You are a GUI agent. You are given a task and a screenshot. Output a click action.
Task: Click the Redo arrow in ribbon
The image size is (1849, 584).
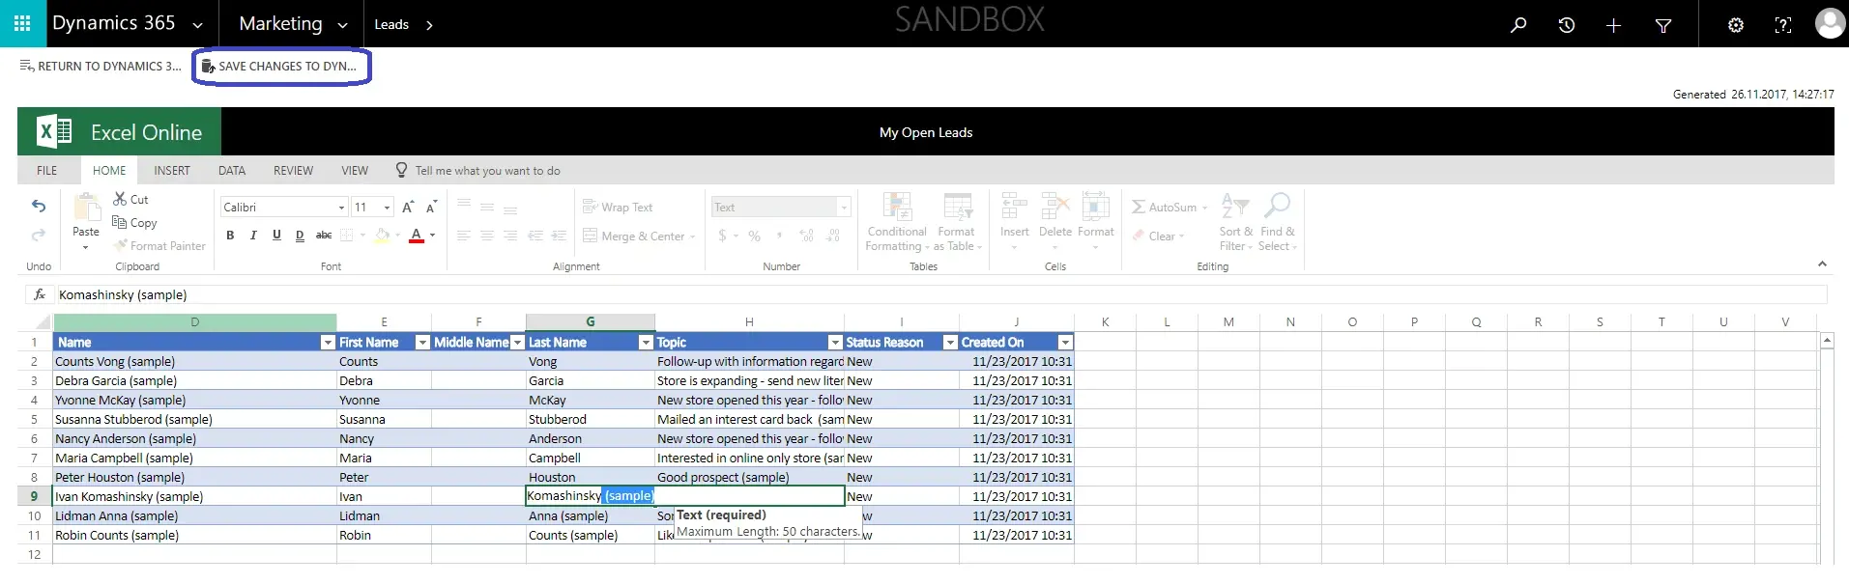point(39,235)
